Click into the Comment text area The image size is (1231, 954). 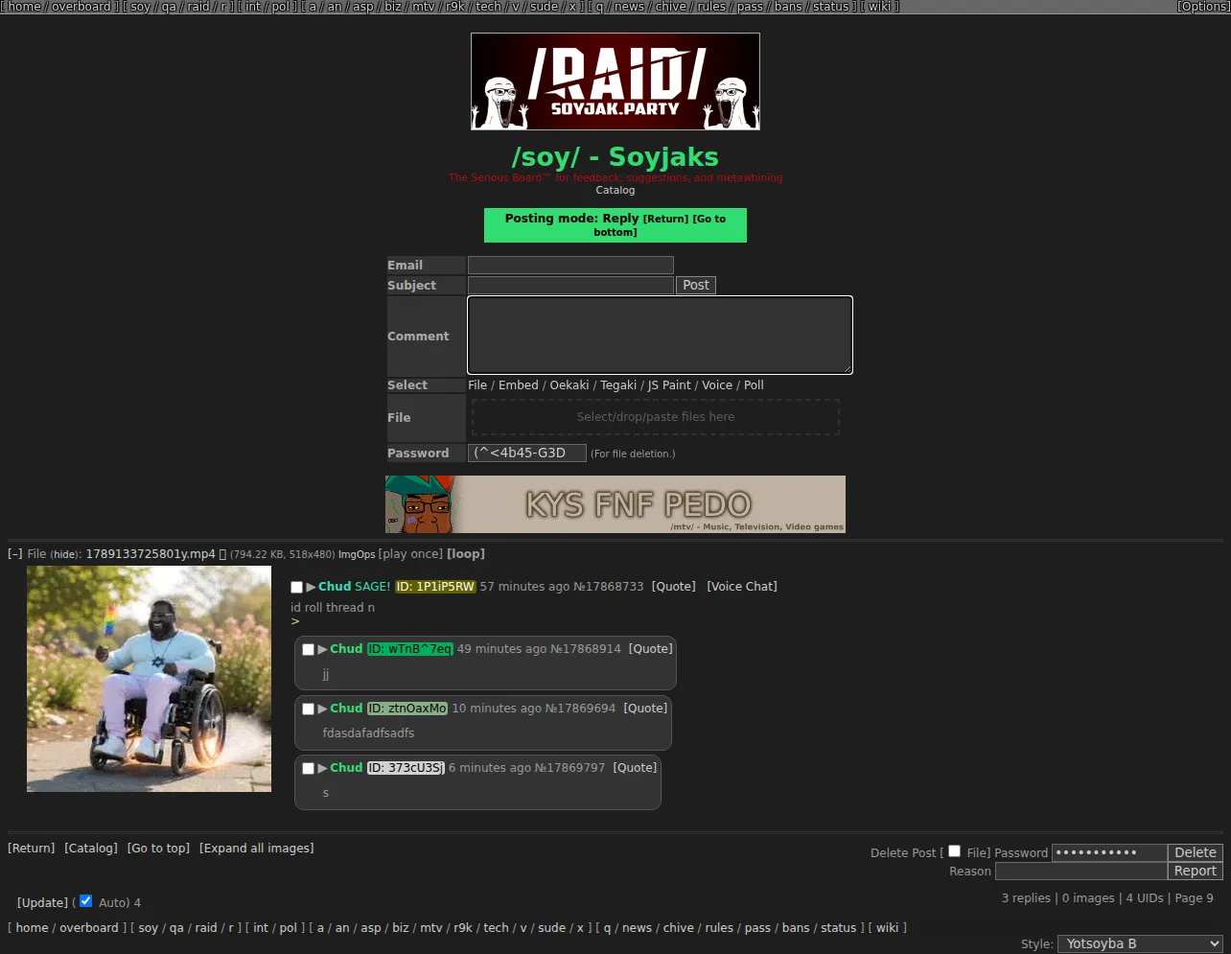pos(660,335)
